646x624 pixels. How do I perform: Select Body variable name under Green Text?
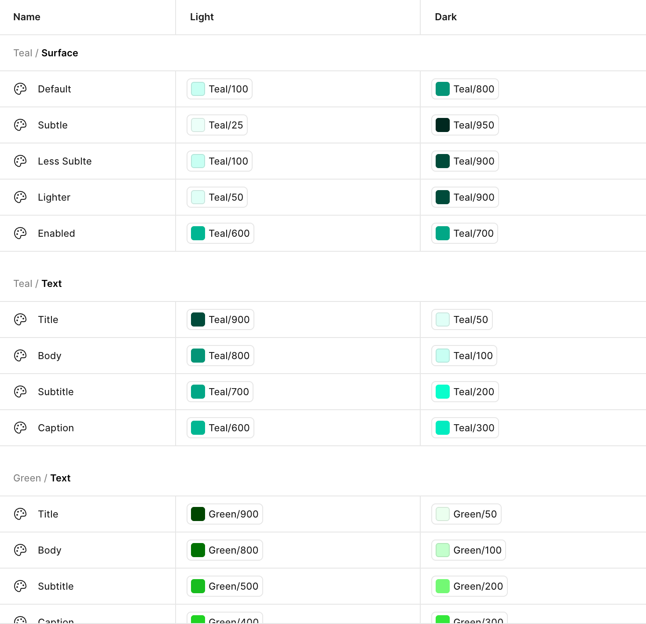tap(50, 550)
